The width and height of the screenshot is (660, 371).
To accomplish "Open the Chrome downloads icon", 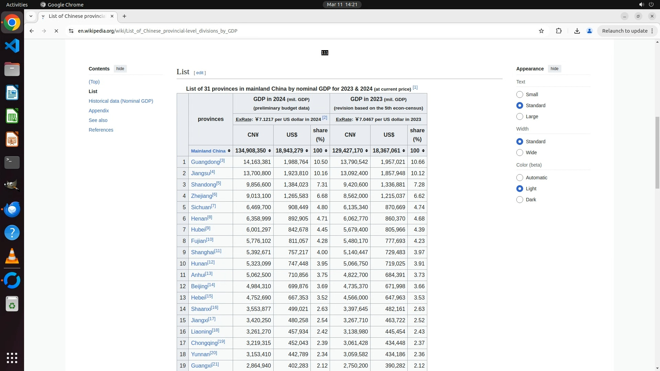I will pyautogui.click(x=577, y=31).
